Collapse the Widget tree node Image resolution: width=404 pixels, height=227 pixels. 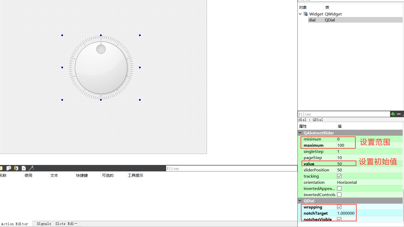pos(300,14)
